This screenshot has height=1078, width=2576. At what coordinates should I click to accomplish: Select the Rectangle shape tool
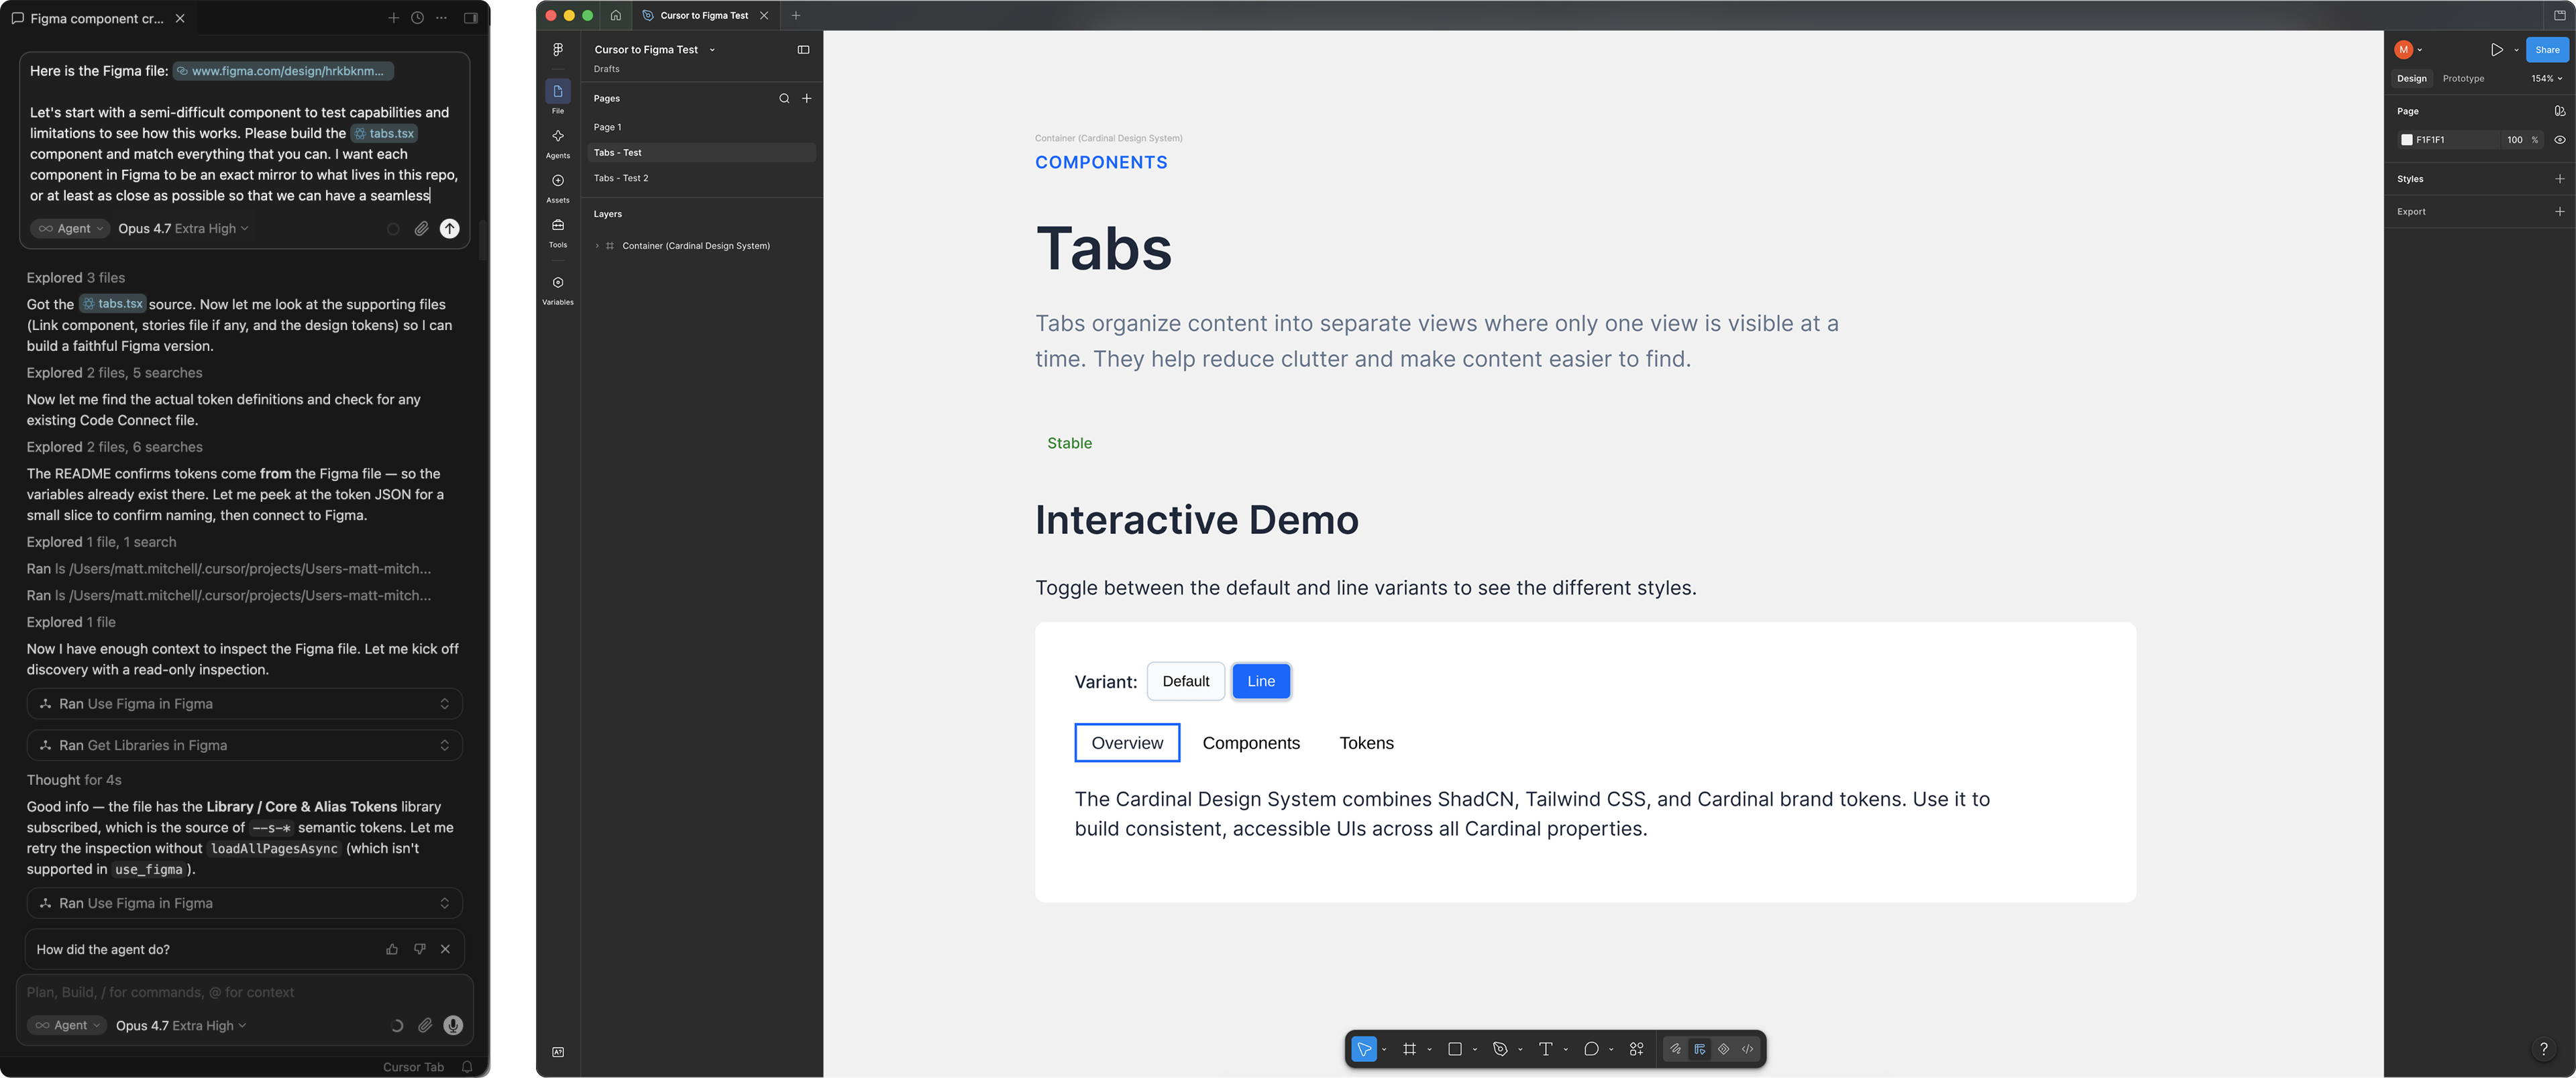point(1455,1049)
